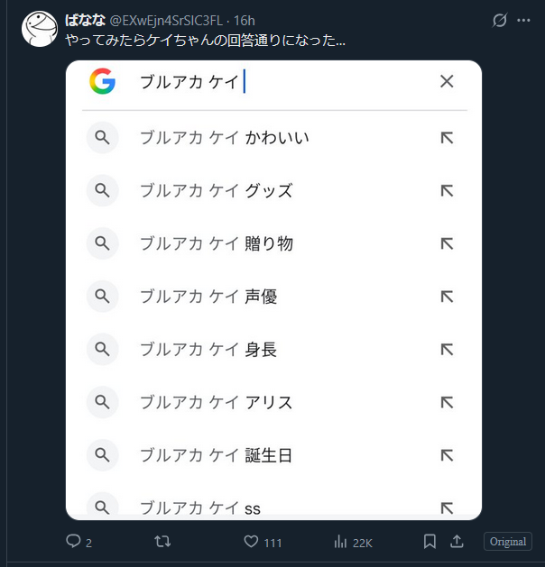Click the retweet icon

[x=162, y=542]
